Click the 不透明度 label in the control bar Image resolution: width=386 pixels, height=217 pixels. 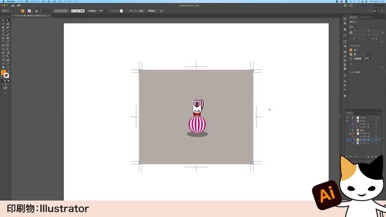pos(92,11)
